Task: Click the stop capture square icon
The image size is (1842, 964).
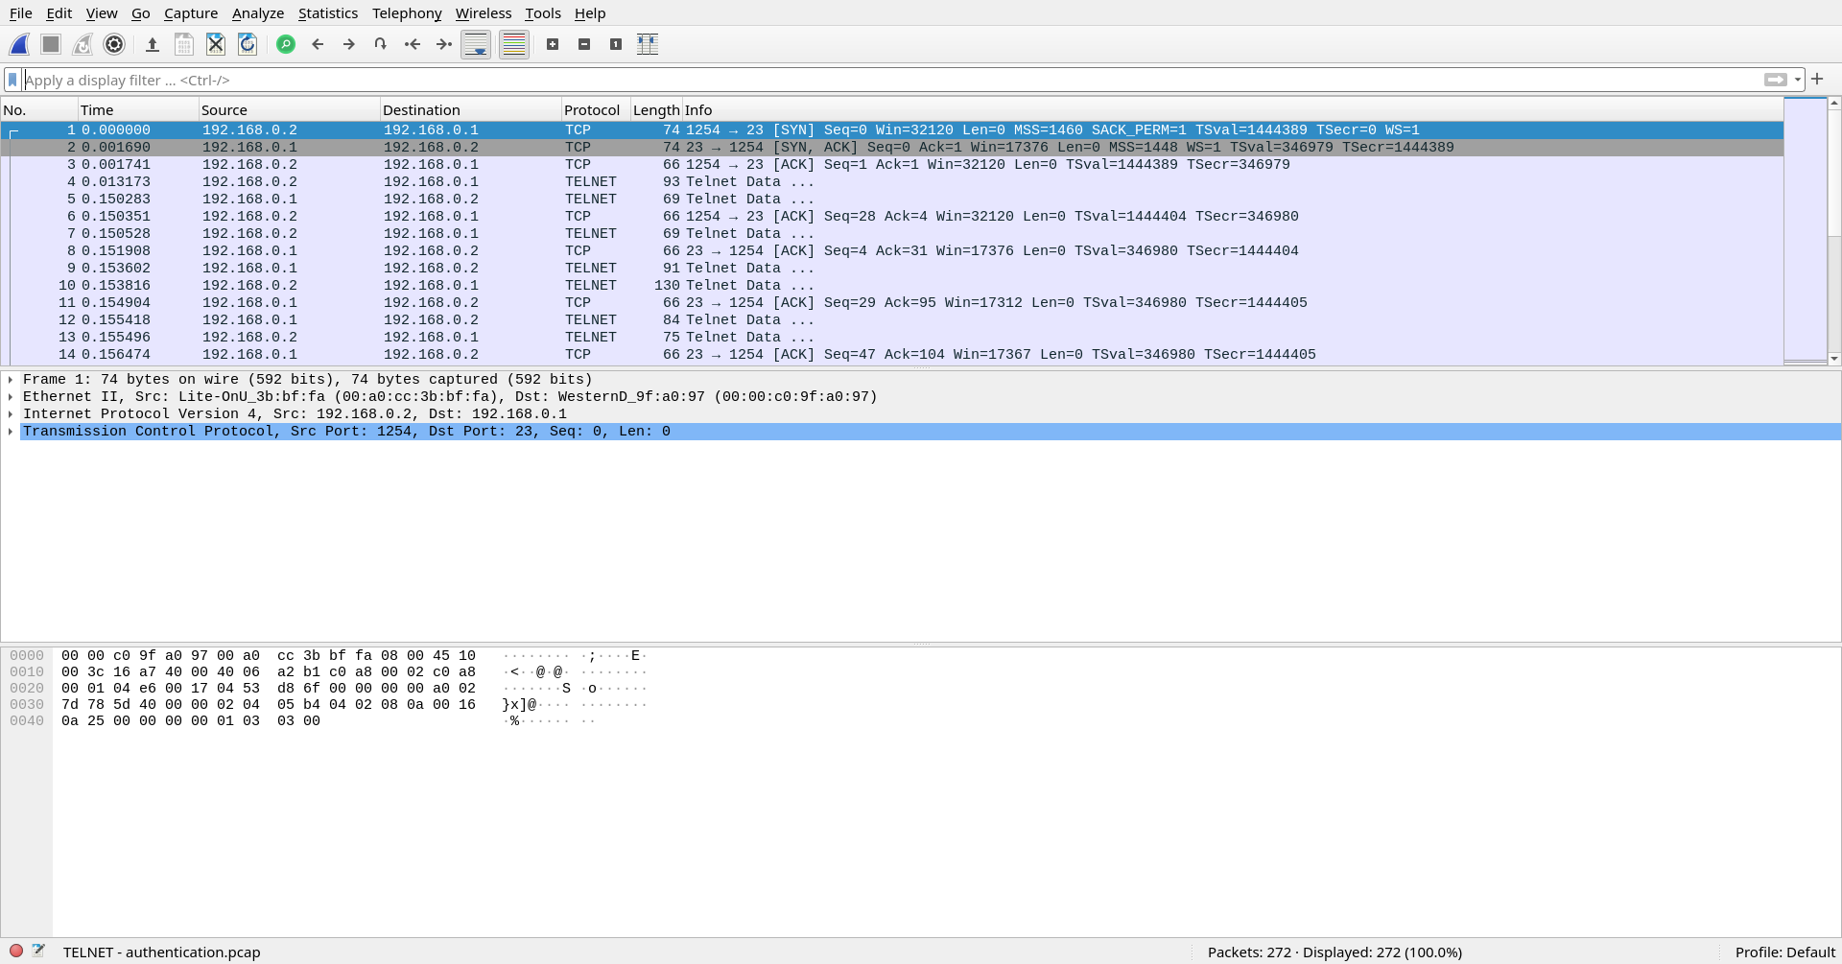Action: point(51,44)
